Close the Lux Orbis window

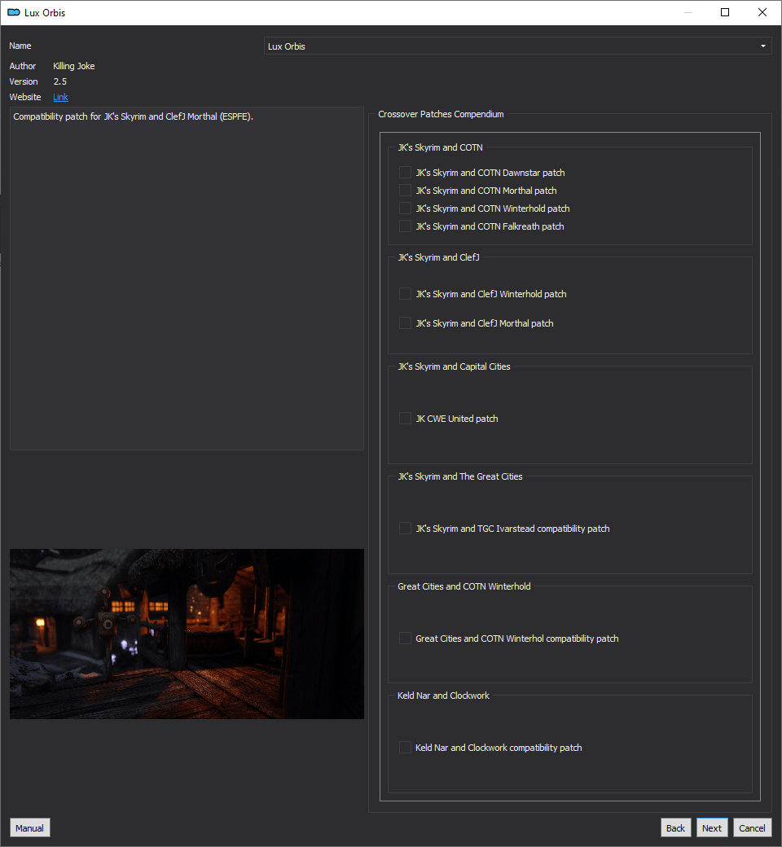point(762,12)
